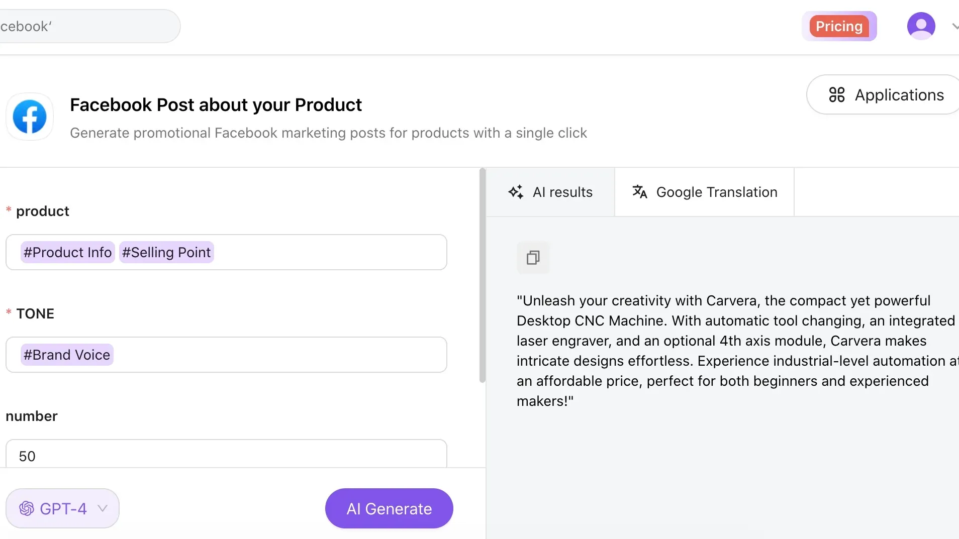Switch to the Google Translation tab
This screenshot has height=539, width=959.
(x=704, y=192)
